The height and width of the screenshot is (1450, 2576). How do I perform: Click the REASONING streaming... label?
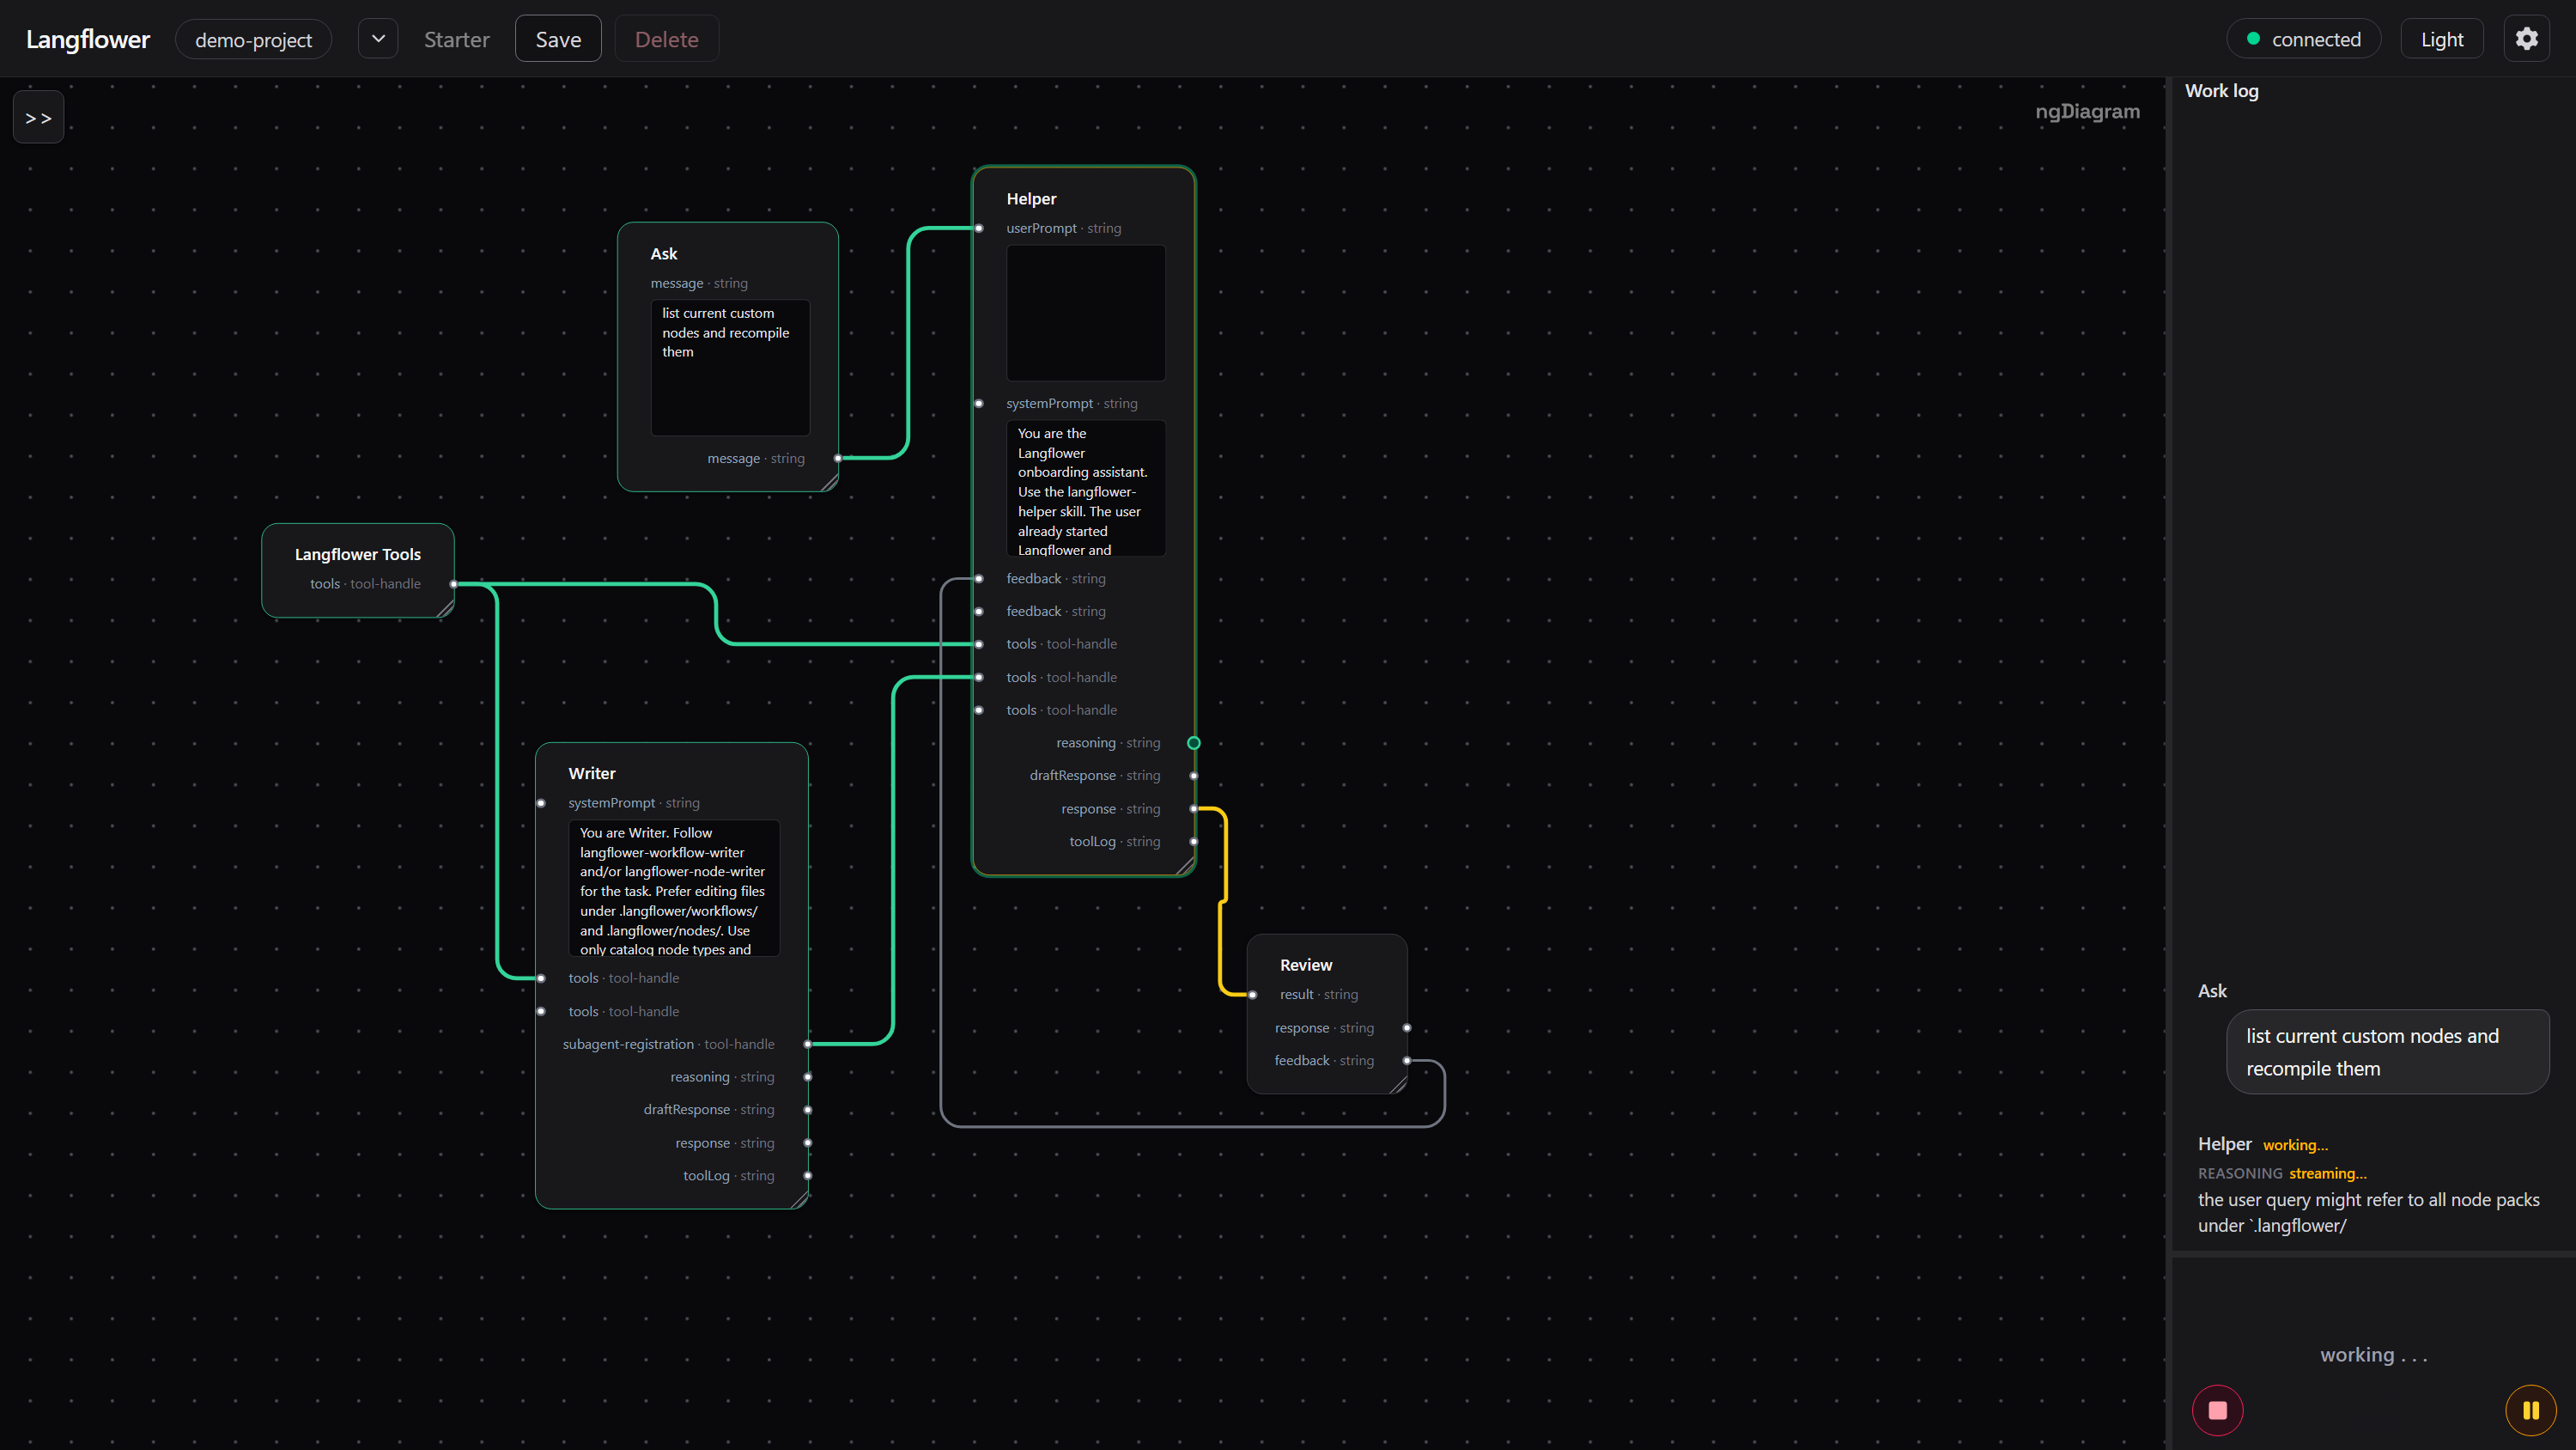tap(2281, 1173)
